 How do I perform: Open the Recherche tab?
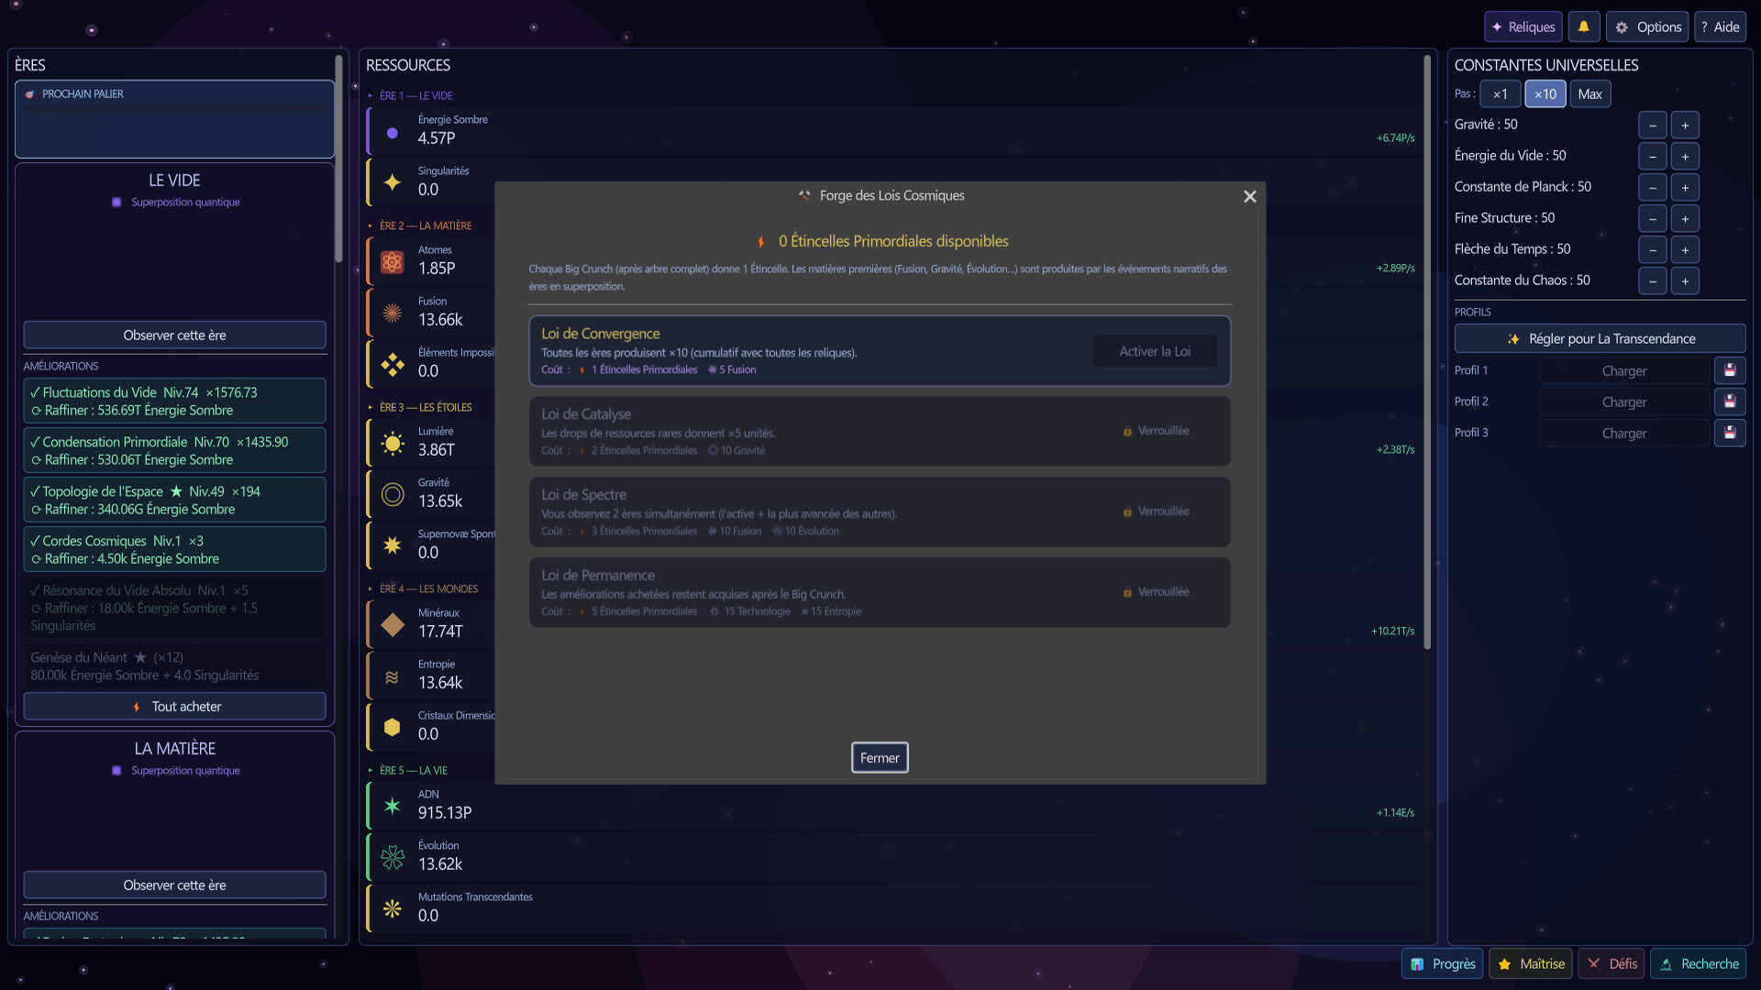coord(1699,963)
